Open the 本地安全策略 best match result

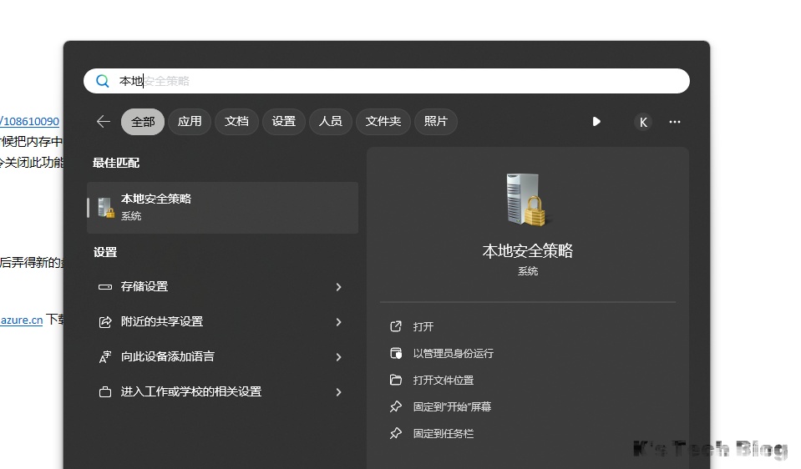(222, 207)
